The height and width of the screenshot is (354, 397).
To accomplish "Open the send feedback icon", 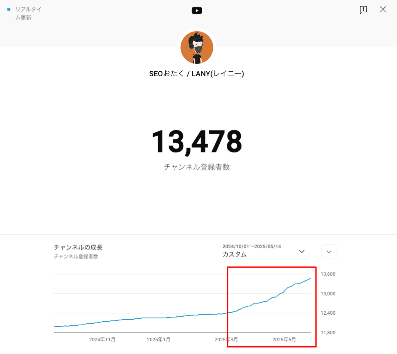I will (x=363, y=10).
